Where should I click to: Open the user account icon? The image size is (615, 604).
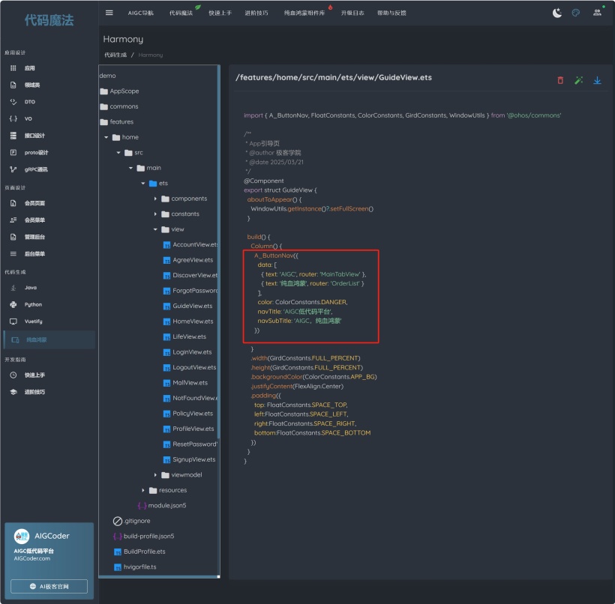pyautogui.click(x=597, y=13)
